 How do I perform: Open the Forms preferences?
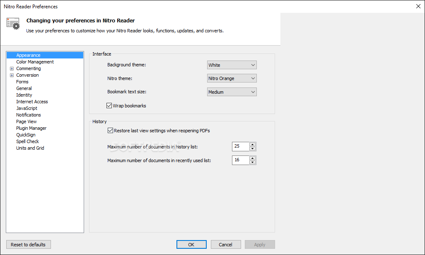tap(22, 82)
